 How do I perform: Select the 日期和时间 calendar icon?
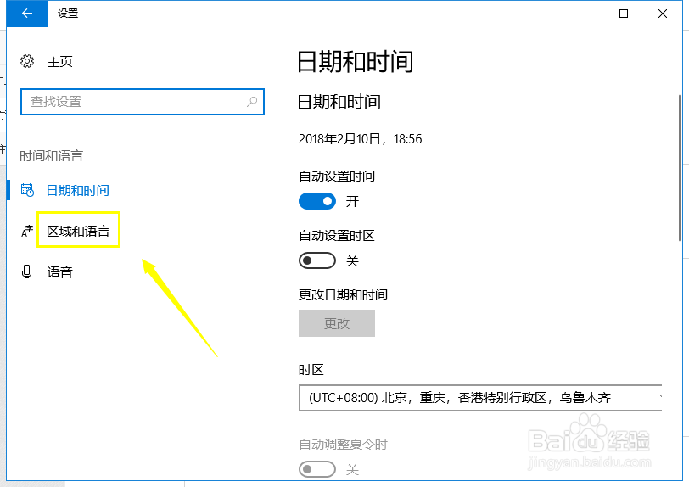point(27,190)
